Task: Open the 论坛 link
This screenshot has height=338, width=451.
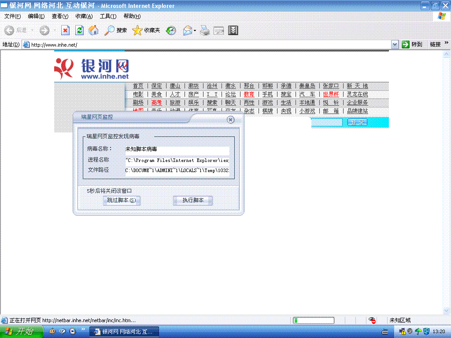Action: [230, 94]
